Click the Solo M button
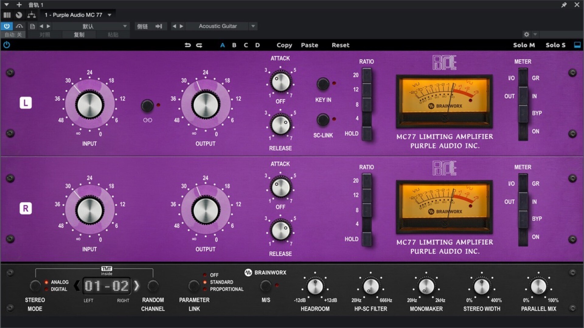Viewport: 584px width, 328px height. [x=524, y=45]
